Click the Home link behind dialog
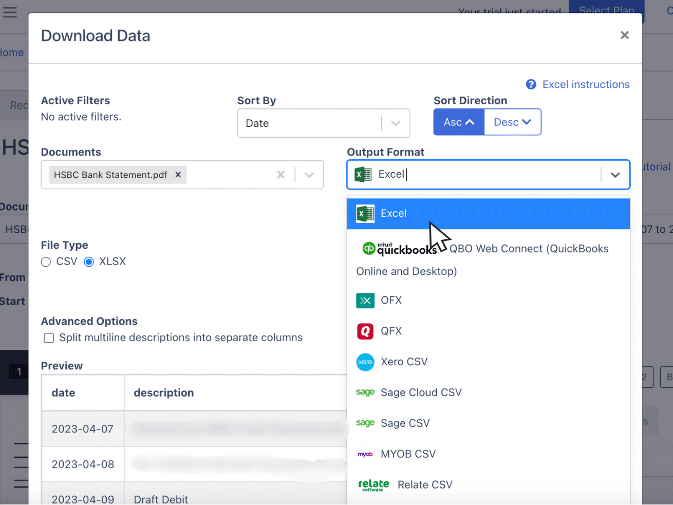Image resolution: width=673 pixels, height=505 pixels. point(12,52)
